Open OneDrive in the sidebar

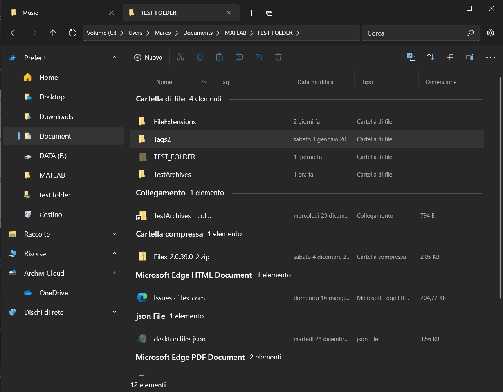click(63, 293)
